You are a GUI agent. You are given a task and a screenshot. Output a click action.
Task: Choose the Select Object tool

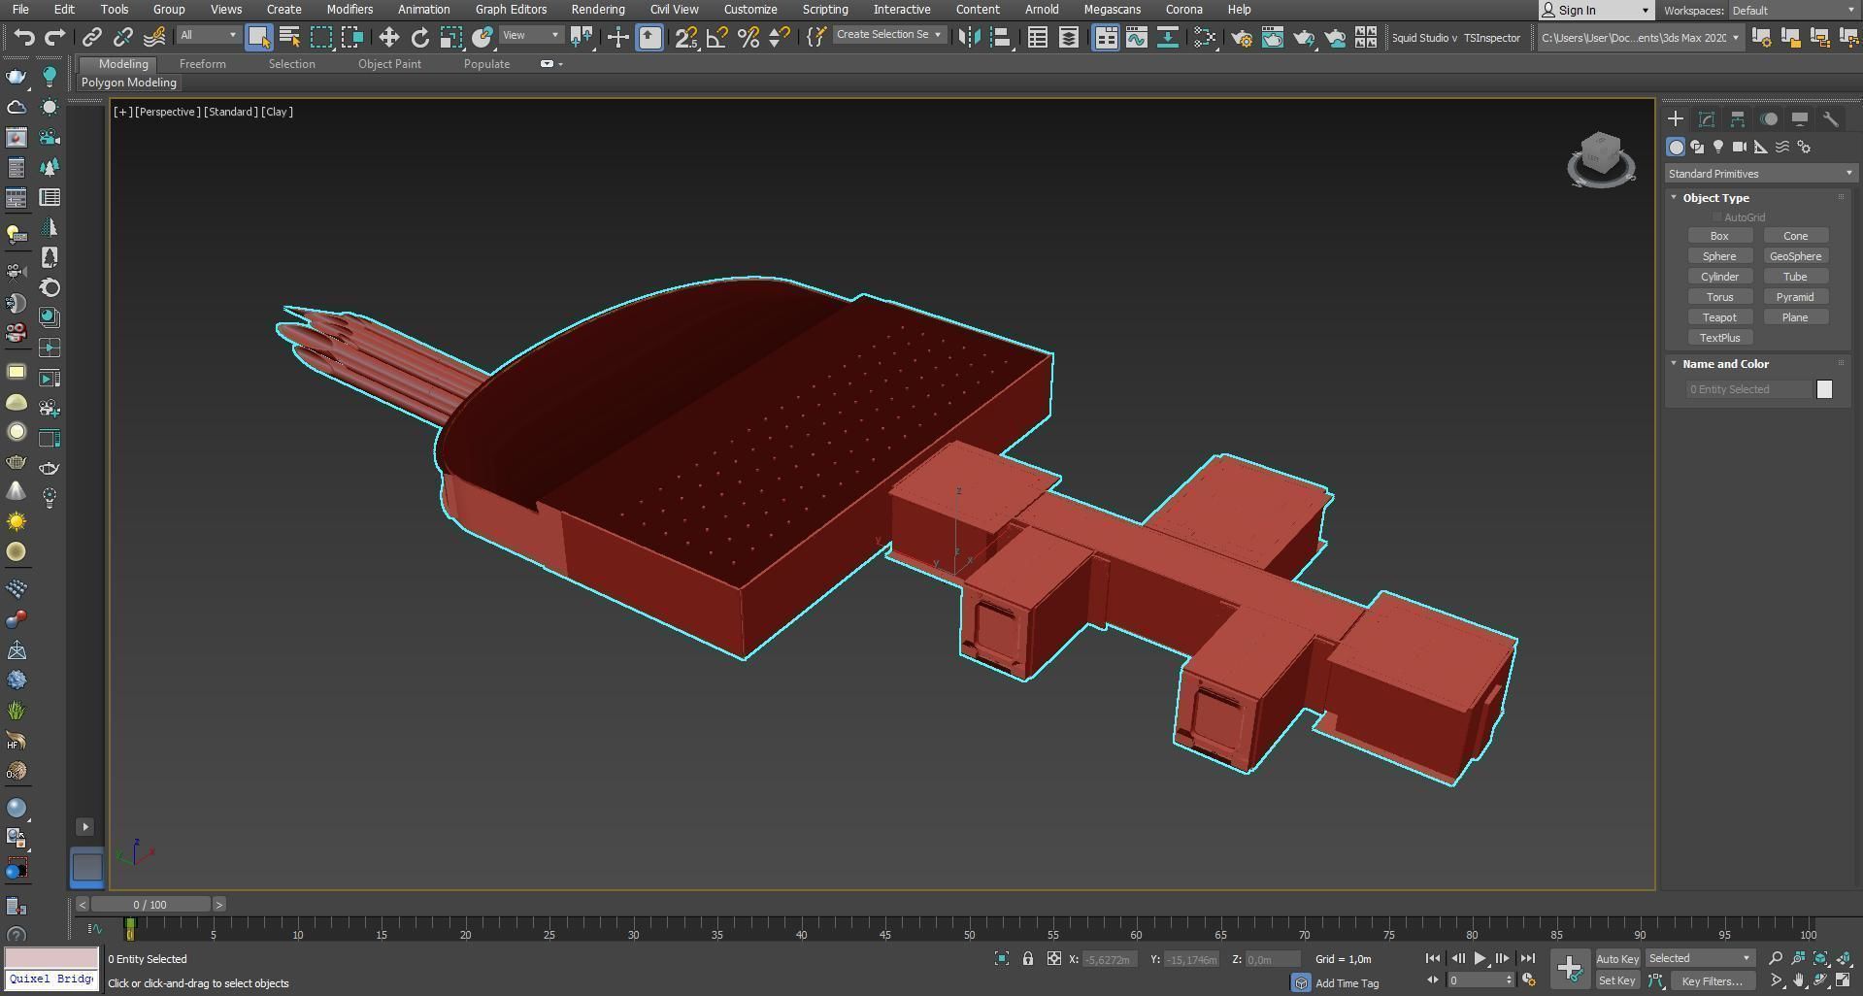[x=258, y=37]
